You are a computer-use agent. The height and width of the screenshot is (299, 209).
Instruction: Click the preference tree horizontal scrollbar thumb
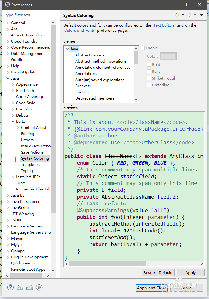click(26, 276)
